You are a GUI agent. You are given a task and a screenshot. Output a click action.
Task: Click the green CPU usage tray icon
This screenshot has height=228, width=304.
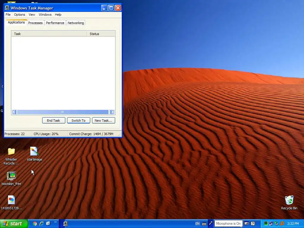(266, 224)
